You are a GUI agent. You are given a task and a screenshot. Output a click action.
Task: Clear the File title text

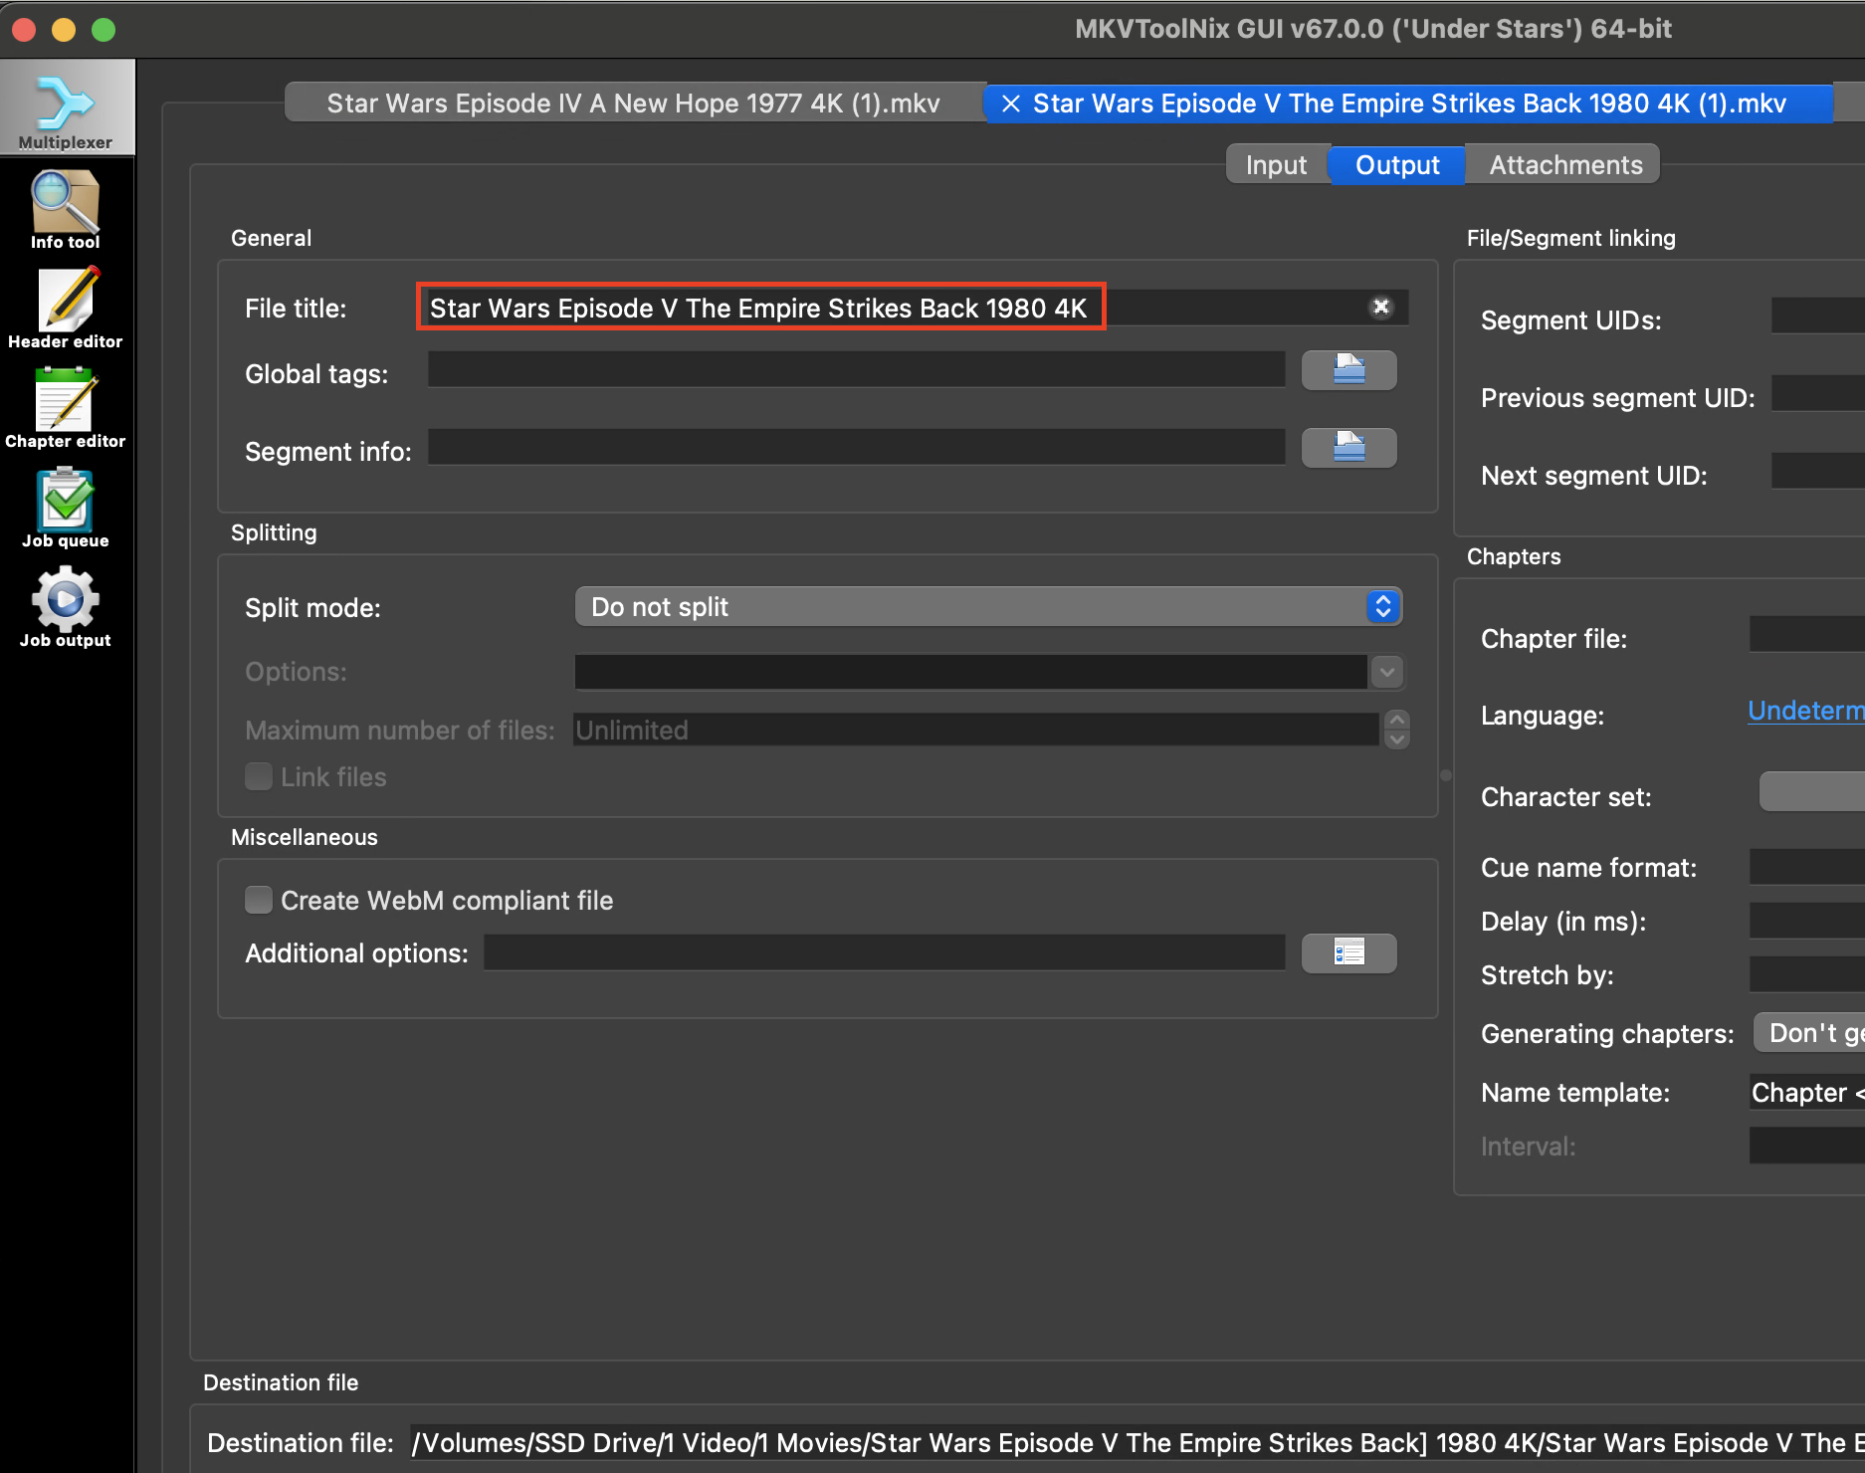coord(1380,307)
